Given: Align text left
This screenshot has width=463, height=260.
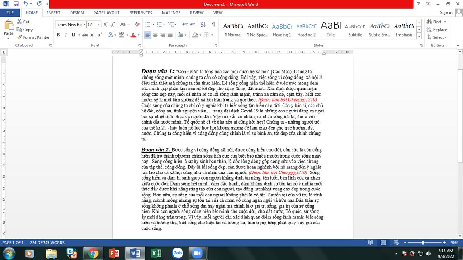Looking at the screenshot, I should (x=147, y=35).
